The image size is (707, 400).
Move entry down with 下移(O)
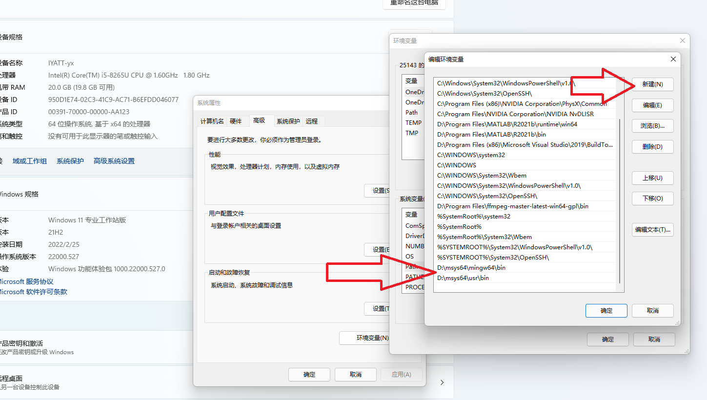652,199
